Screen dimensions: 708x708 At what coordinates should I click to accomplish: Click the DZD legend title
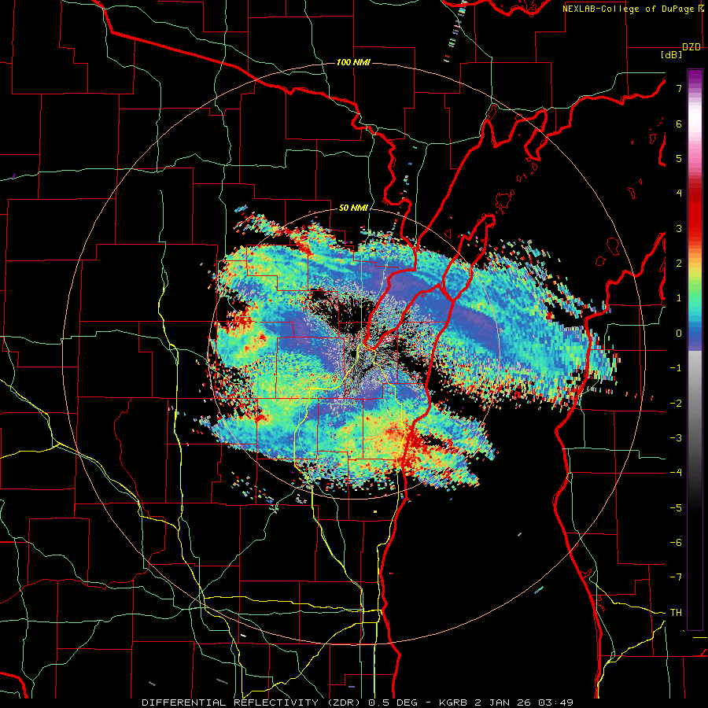point(691,47)
